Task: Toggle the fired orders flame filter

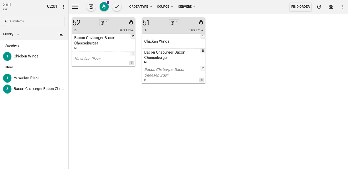Action: coord(104,7)
